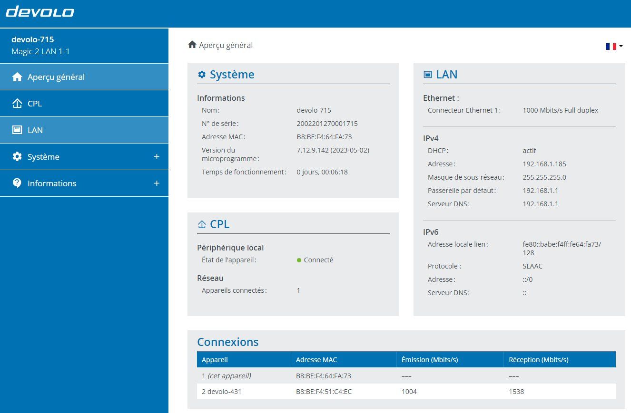Click 1000 Mbits/s Full duplex value
631x413 pixels.
560,110
